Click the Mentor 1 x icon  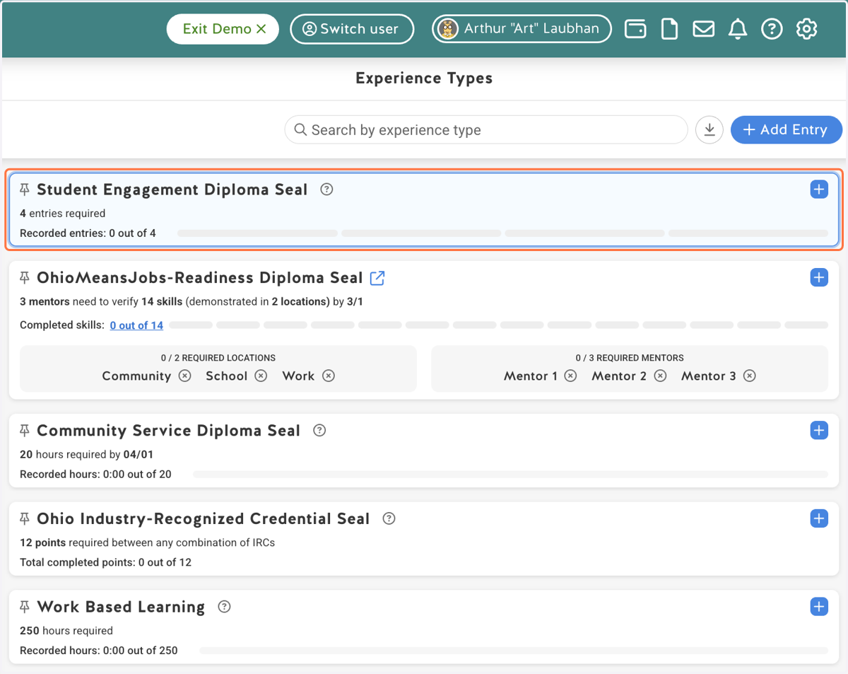tap(571, 376)
